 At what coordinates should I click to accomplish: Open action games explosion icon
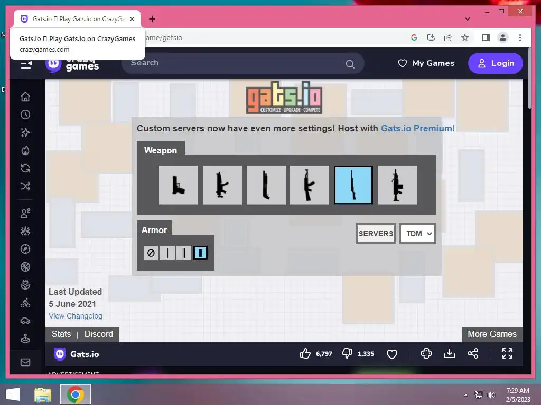(x=25, y=231)
